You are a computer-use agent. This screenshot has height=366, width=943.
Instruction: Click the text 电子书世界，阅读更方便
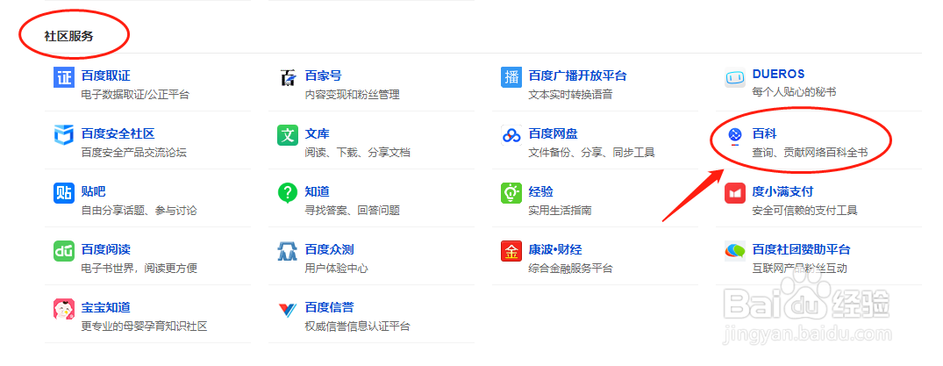(139, 268)
